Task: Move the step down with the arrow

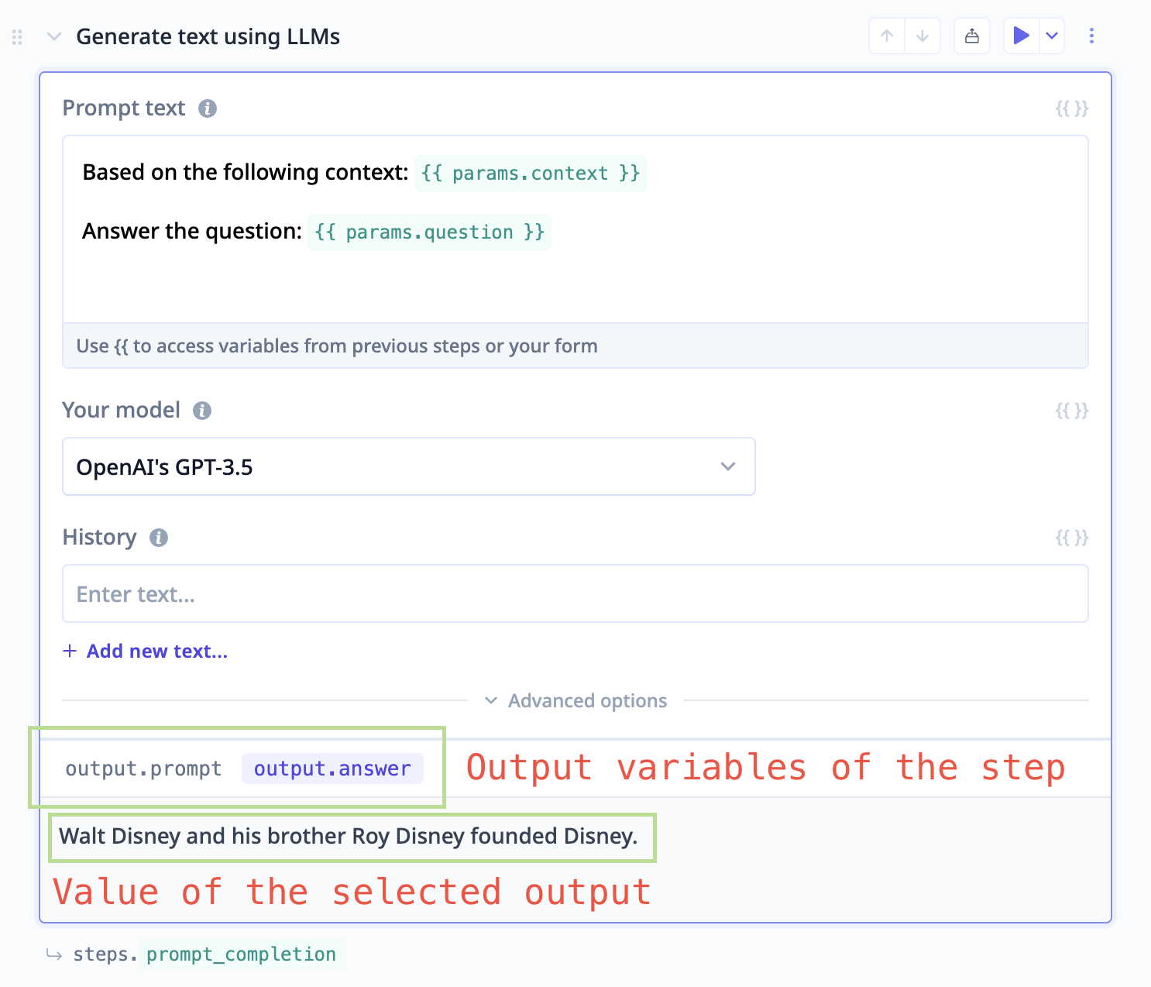Action: 923,36
